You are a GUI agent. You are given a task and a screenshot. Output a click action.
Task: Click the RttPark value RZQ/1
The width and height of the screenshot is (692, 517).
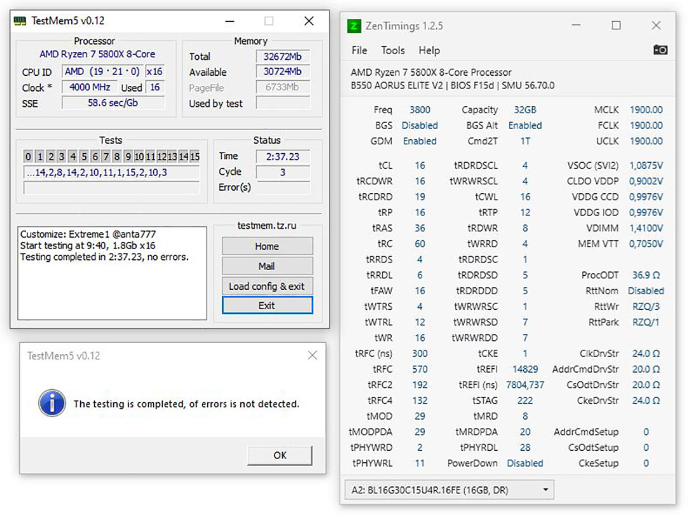tap(646, 323)
